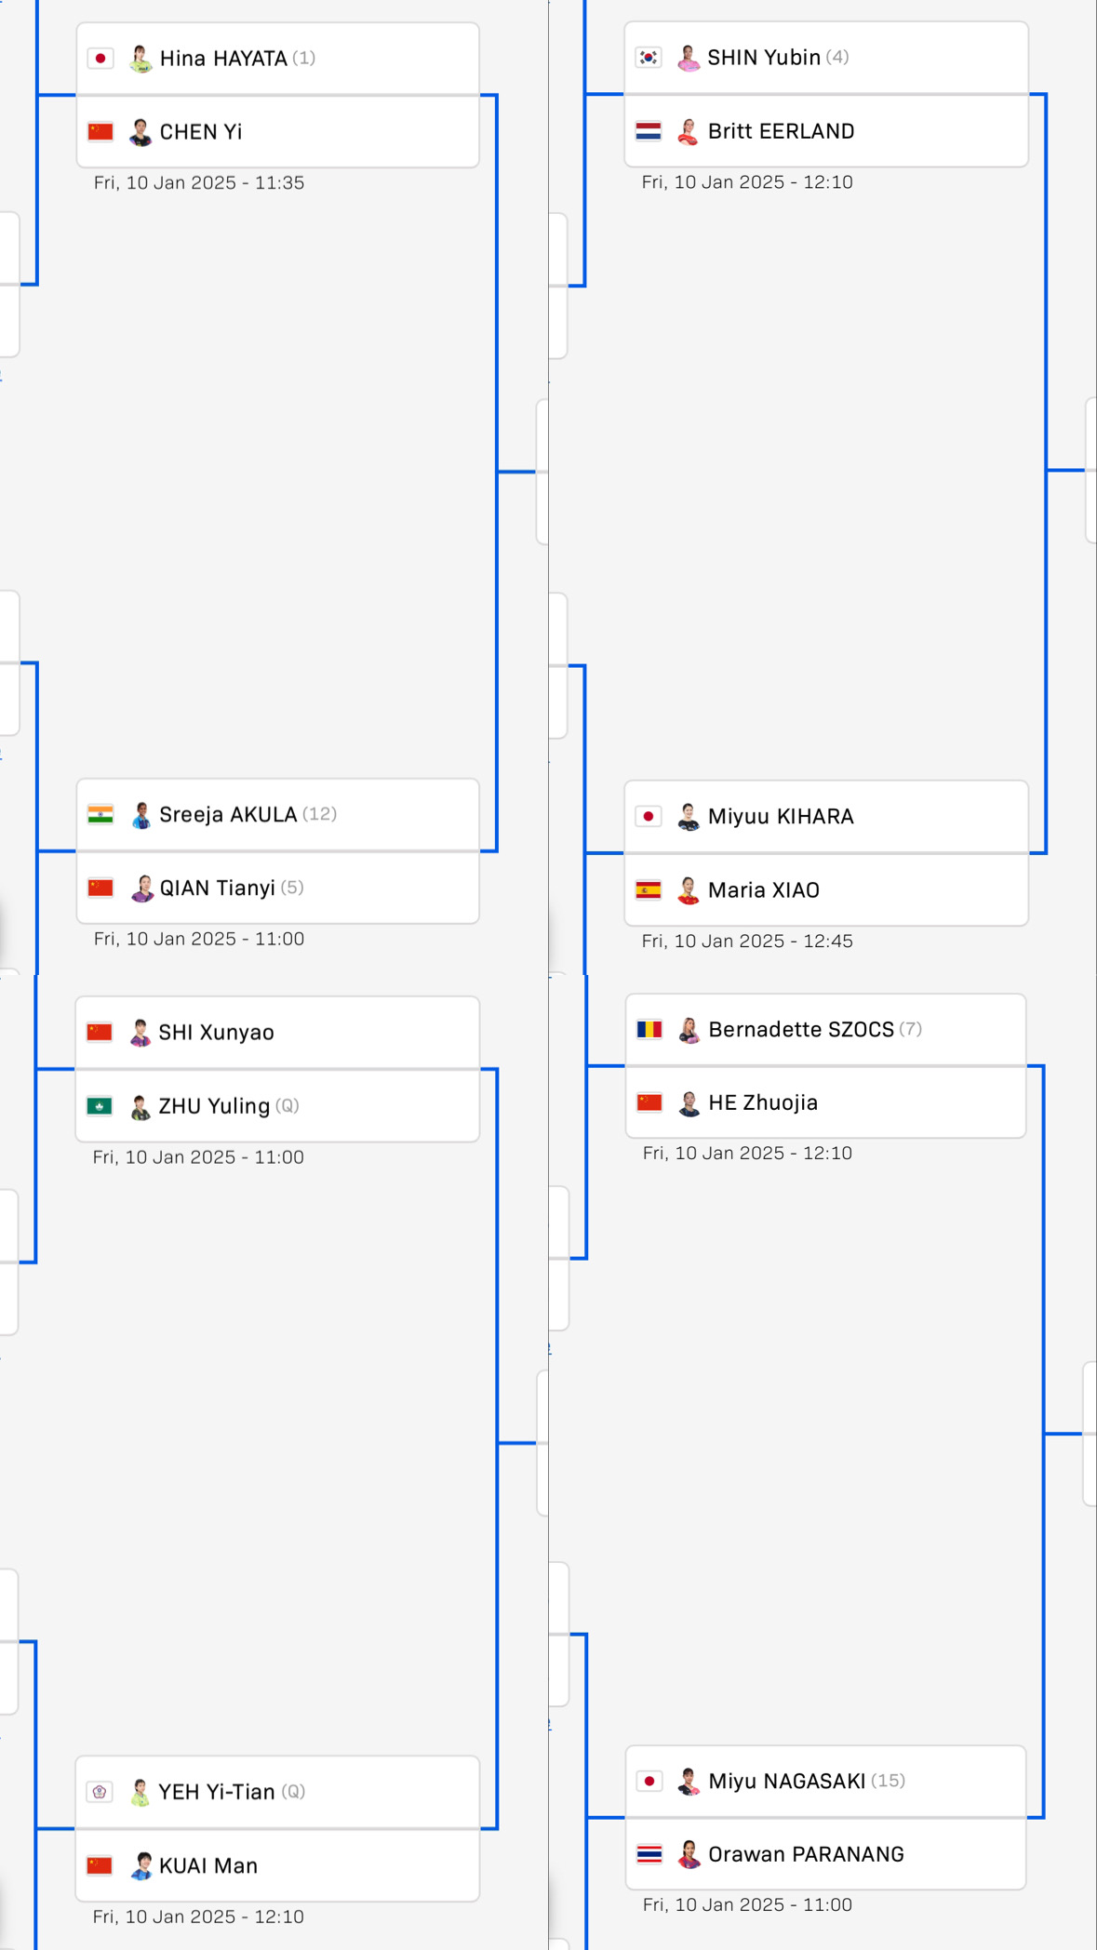Click CHEN Yi's player avatar
This screenshot has width=1097, height=1950.
point(140,132)
